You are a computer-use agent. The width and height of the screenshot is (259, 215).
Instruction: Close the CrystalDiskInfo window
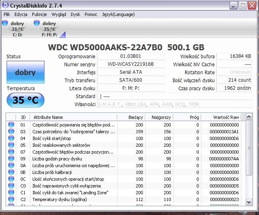[x=252, y=6]
